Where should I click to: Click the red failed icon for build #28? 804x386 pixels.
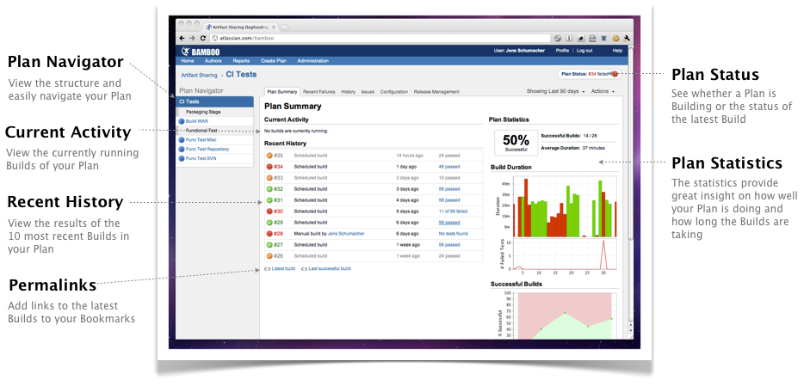click(269, 234)
